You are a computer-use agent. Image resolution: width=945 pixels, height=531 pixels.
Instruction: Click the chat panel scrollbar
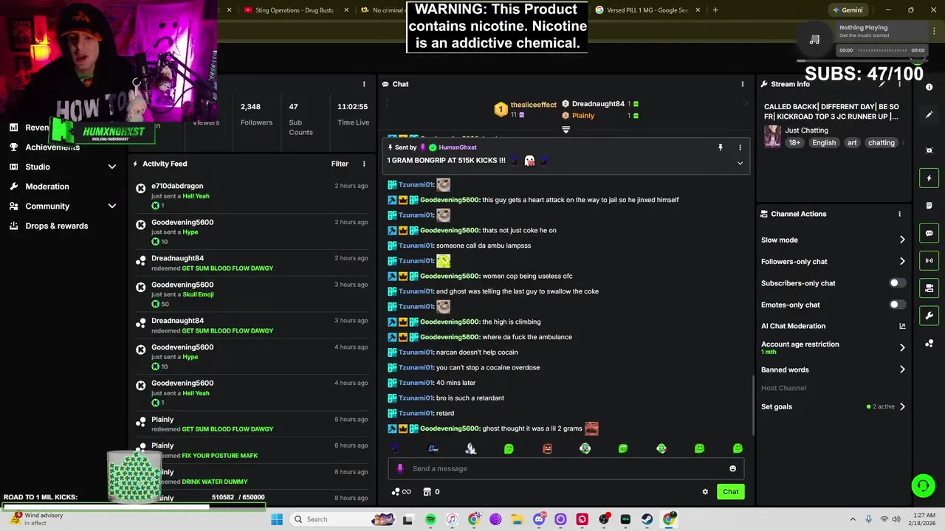tap(753, 406)
